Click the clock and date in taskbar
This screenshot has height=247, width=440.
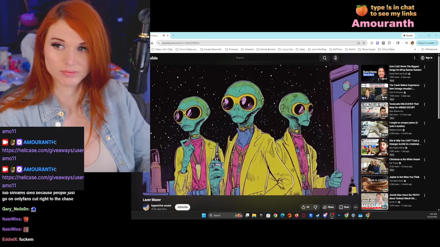[431, 215]
